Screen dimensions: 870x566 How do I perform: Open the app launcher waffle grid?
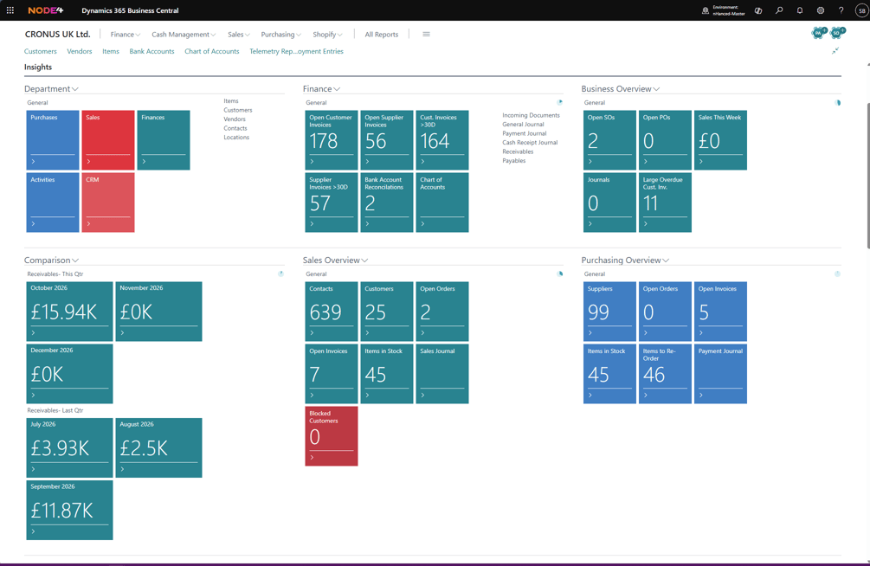click(10, 10)
